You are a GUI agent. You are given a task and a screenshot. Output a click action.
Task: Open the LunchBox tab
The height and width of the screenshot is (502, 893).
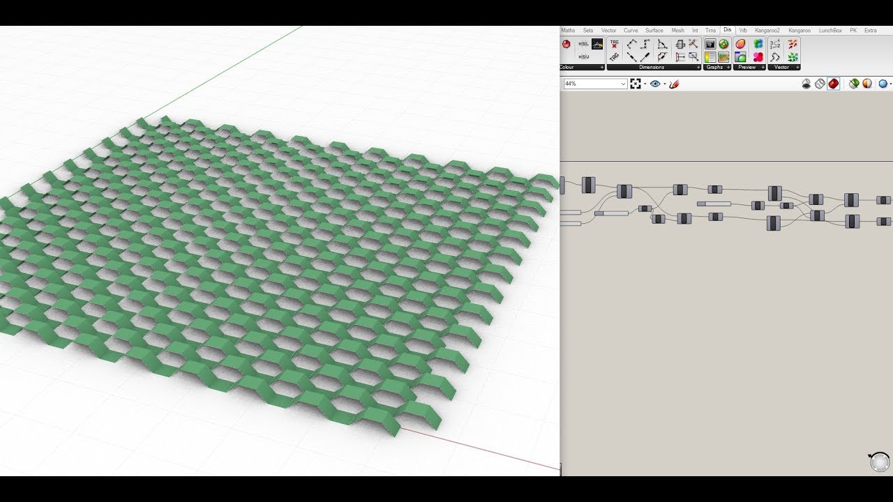tap(830, 31)
